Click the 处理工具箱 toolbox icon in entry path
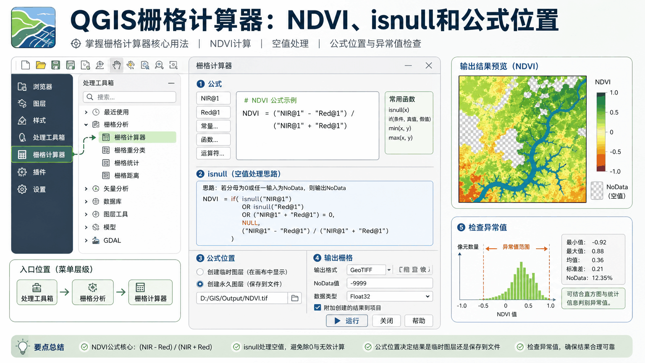This screenshot has height=363, width=645. coord(37,288)
